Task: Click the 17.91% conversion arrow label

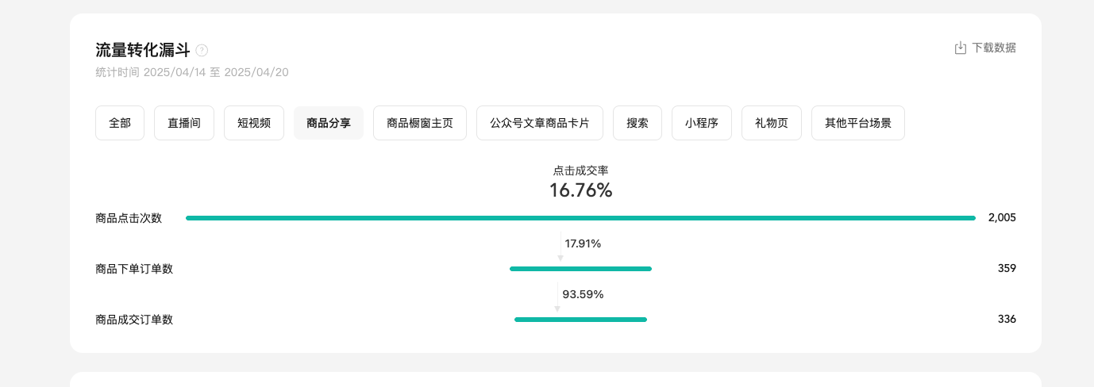Action: pyautogui.click(x=583, y=243)
